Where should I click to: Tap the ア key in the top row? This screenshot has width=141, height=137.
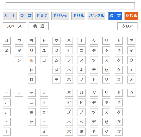(131, 41)
